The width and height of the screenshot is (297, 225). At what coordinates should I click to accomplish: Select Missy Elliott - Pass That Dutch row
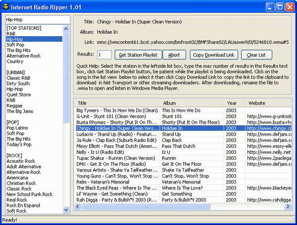coord(183,146)
